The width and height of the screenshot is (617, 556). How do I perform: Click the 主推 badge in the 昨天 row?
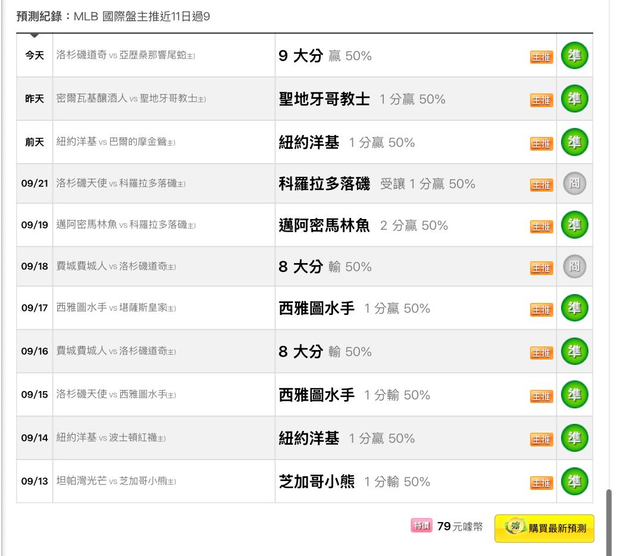point(541,101)
